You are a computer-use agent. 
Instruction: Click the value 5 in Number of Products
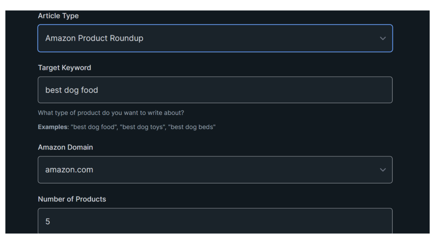pyautogui.click(x=48, y=222)
